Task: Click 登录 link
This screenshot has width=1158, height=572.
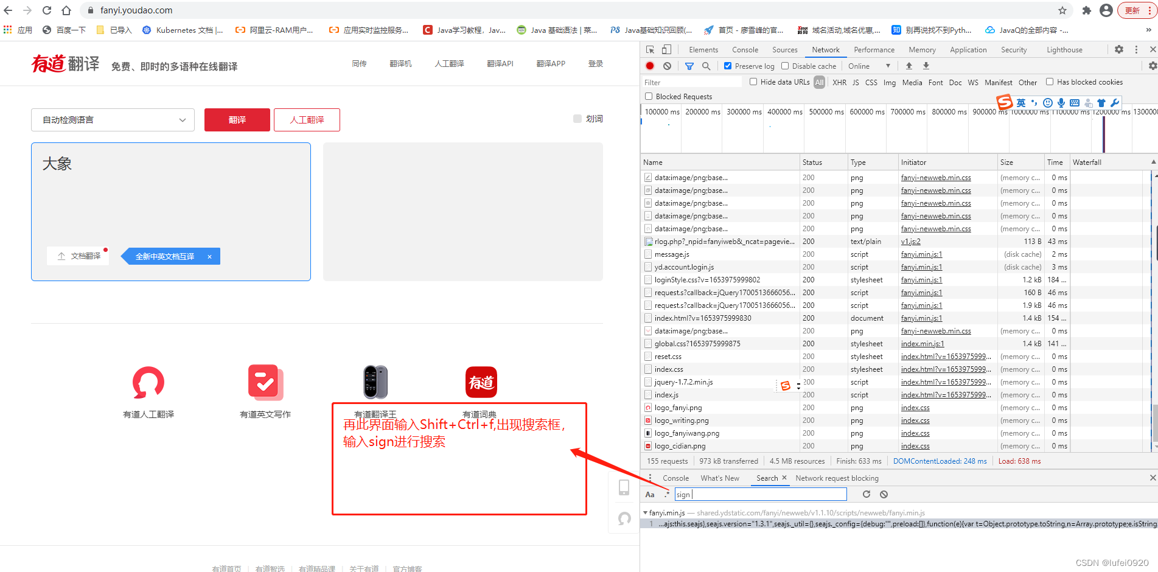Action: (596, 63)
